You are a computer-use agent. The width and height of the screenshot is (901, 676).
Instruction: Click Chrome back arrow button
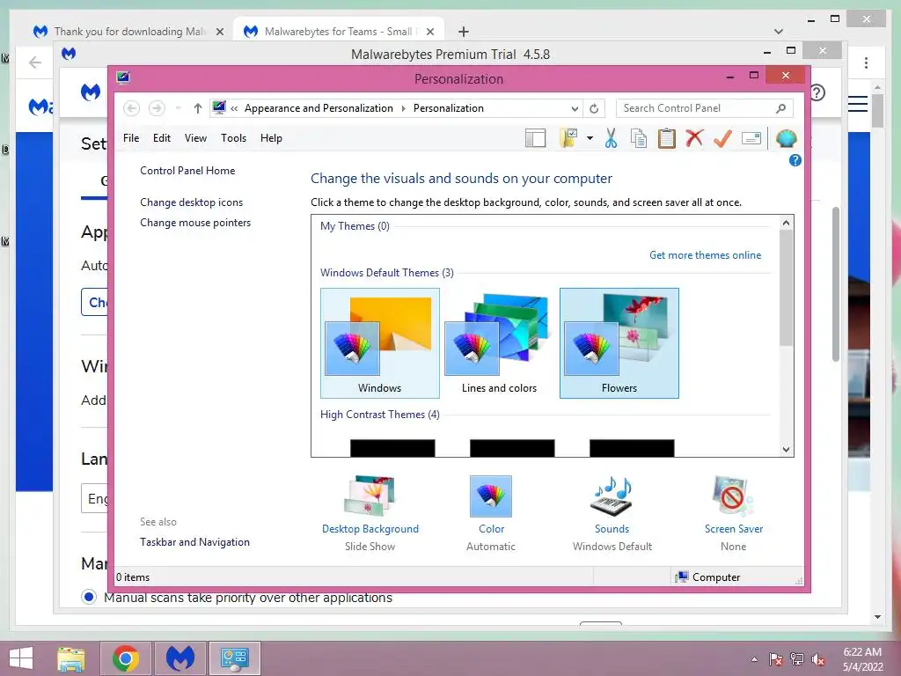[x=35, y=62]
